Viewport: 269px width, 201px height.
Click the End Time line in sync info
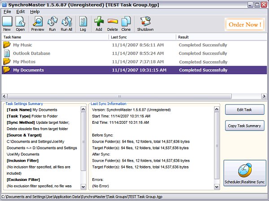click(121, 122)
